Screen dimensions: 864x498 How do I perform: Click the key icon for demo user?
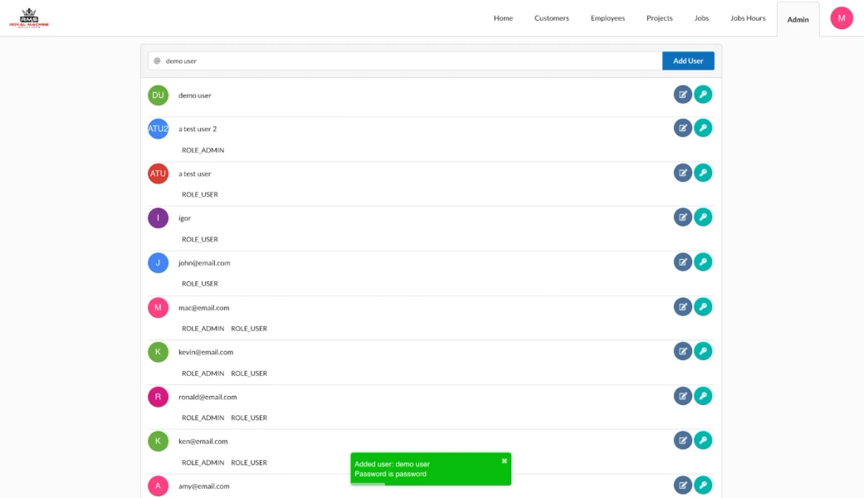click(x=703, y=95)
